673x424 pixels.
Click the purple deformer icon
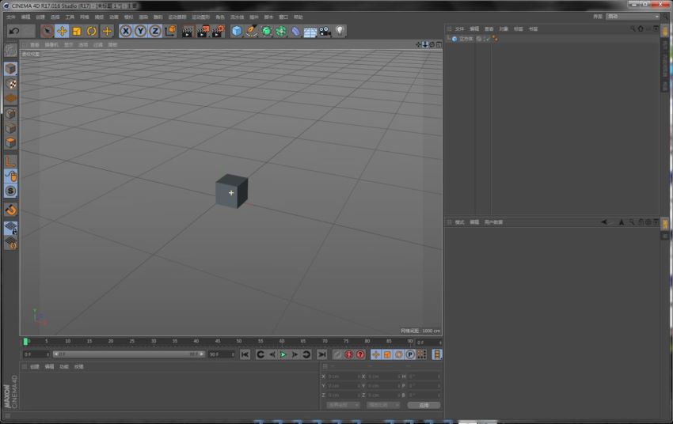pyautogui.click(x=296, y=31)
